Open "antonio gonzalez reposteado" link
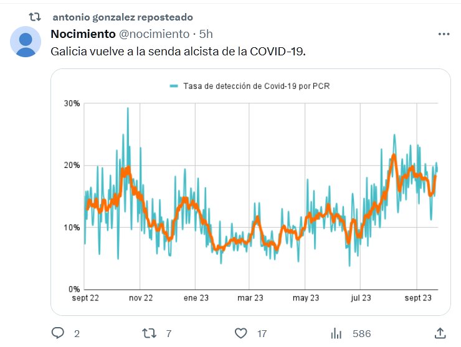This screenshot has height=347, width=461. coord(123,17)
